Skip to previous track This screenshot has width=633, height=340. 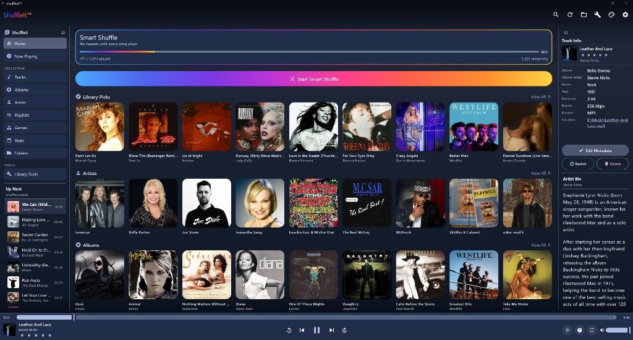click(302, 330)
